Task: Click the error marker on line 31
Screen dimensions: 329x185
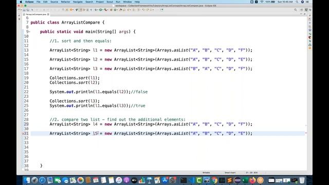Action: pyautogui.click(x=23, y=134)
